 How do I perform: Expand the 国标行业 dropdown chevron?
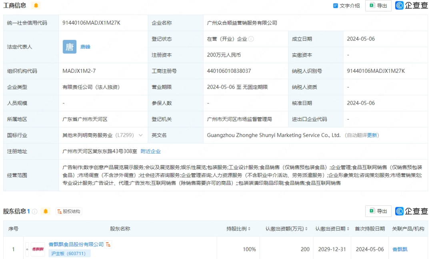(x=140, y=135)
